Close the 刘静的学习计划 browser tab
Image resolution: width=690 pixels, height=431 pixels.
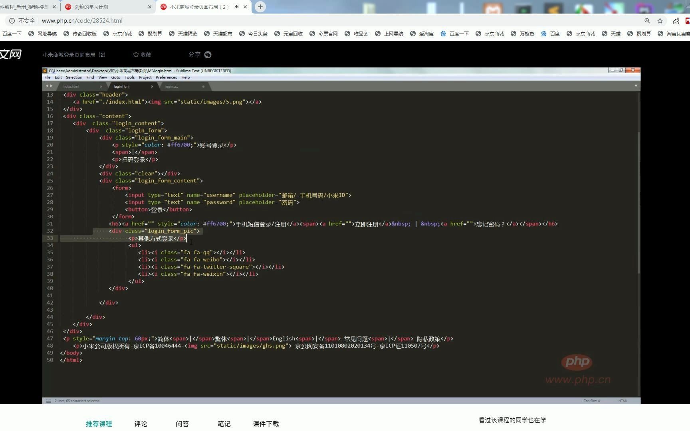(150, 7)
